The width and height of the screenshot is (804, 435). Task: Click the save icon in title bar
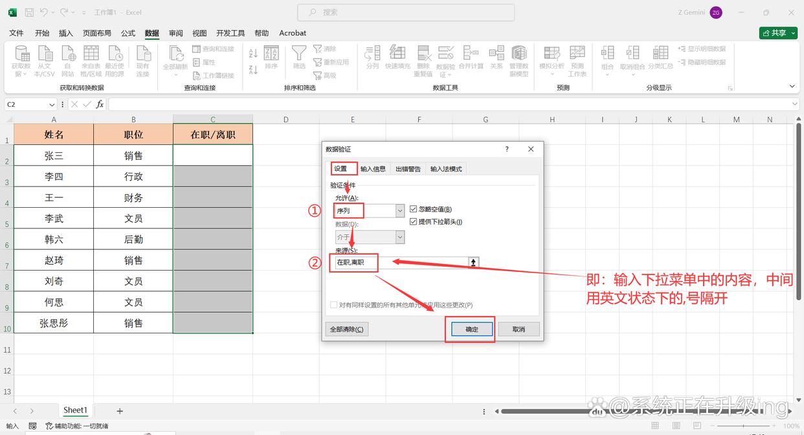click(28, 12)
